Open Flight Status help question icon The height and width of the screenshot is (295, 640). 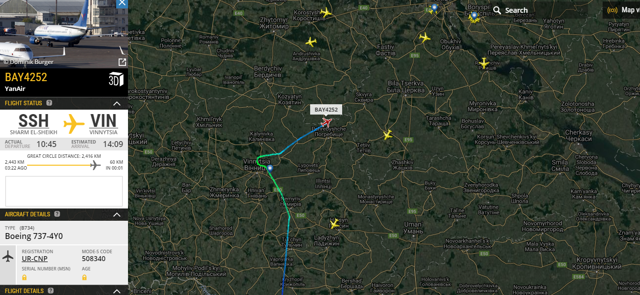point(49,103)
